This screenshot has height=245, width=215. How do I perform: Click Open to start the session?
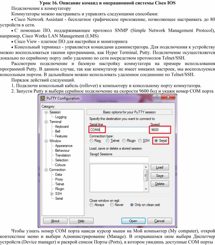pyautogui.click(x=133, y=221)
